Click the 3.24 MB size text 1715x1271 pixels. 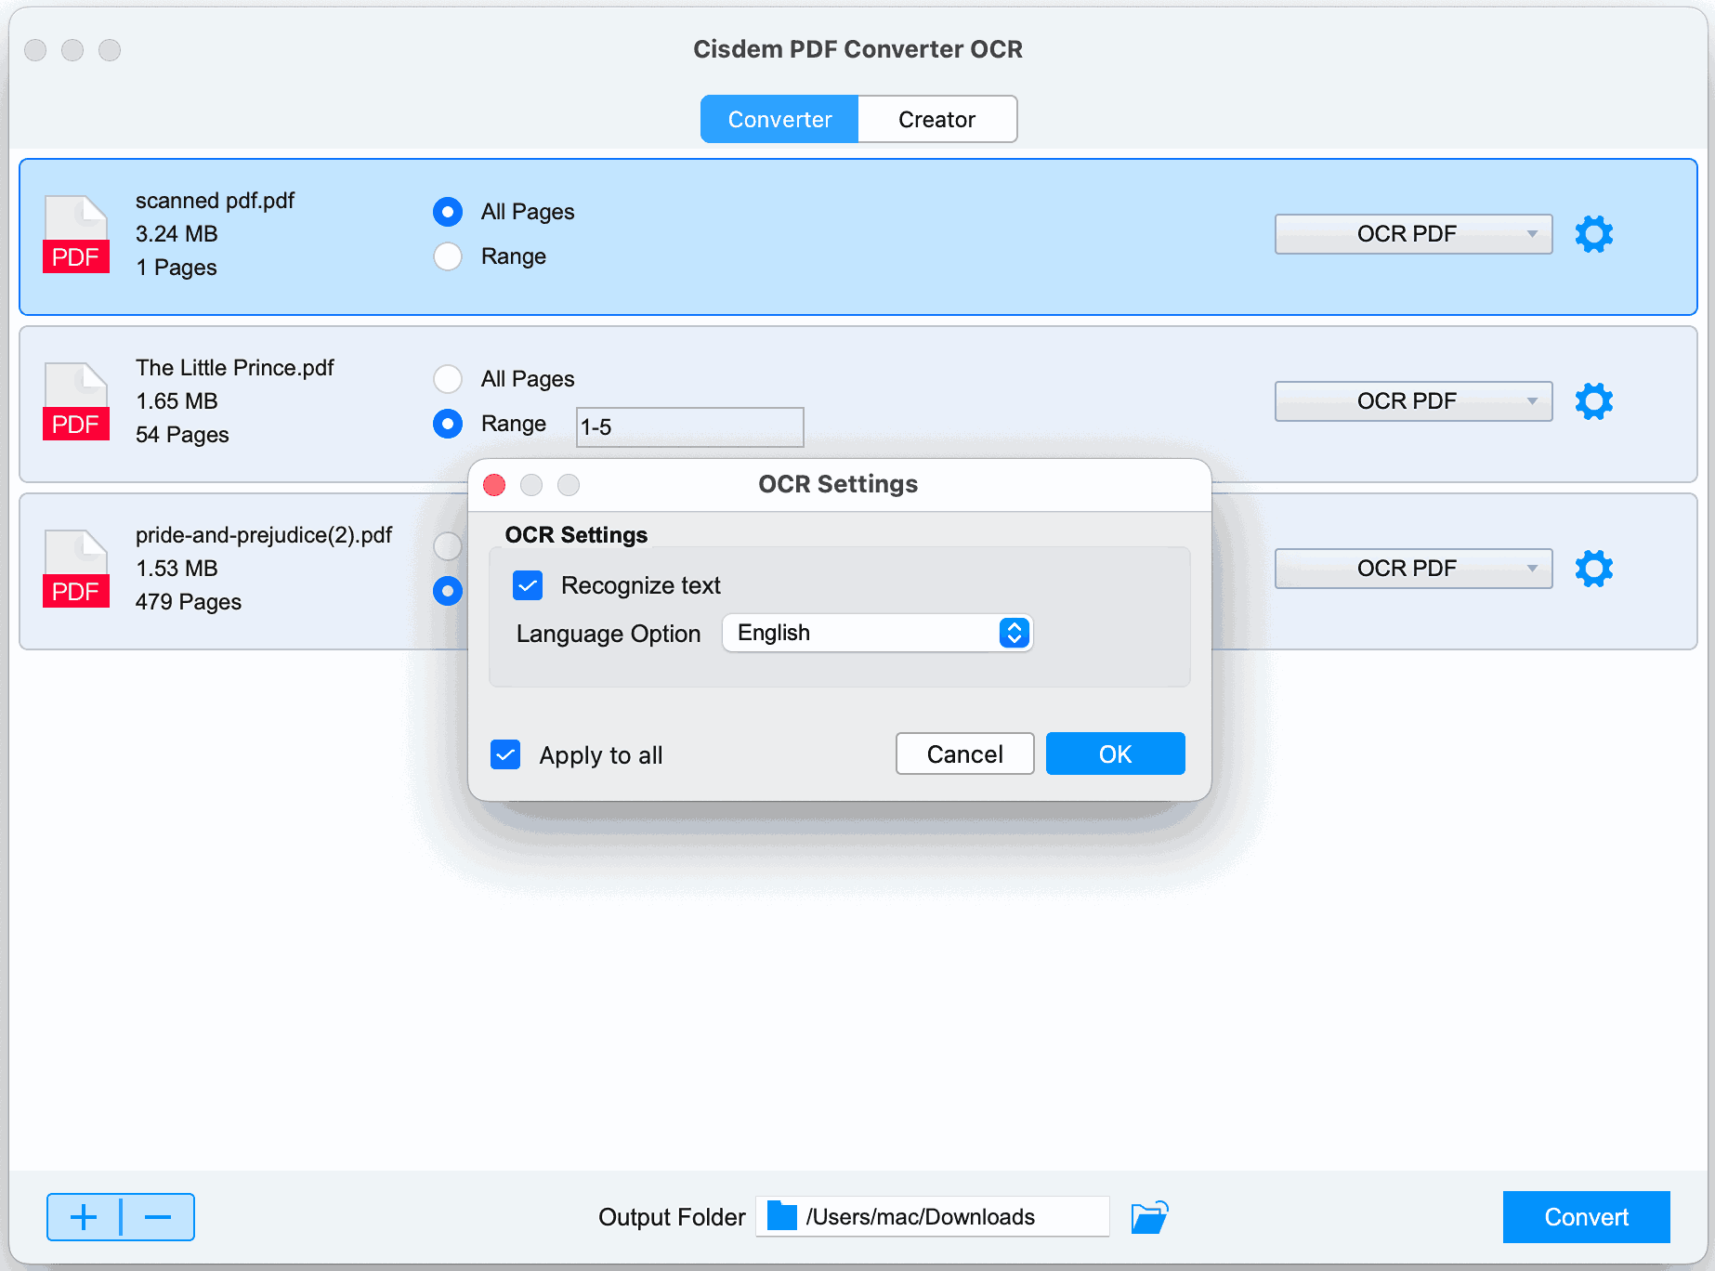[x=177, y=234]
